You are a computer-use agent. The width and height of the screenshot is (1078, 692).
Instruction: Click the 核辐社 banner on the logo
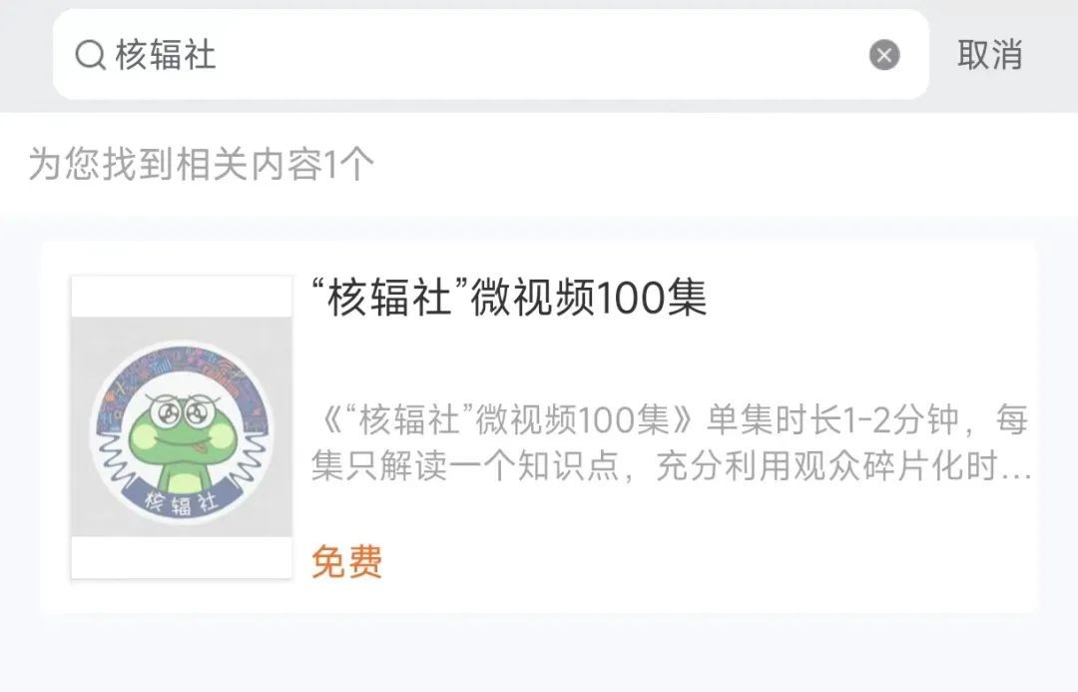181,502
